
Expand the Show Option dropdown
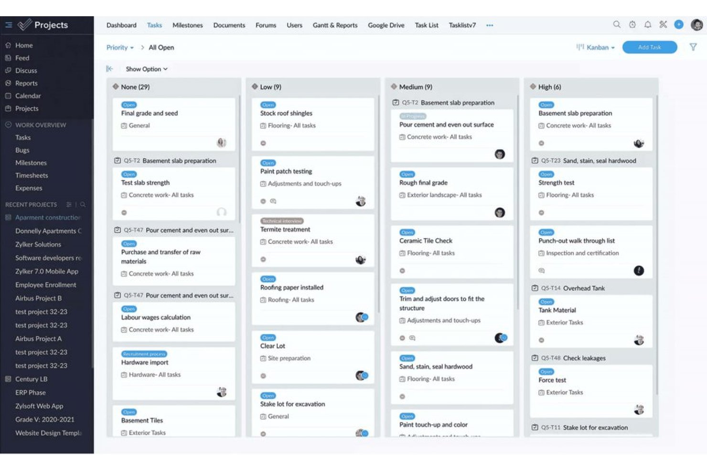pyautogui.click(x=147, y=69)
